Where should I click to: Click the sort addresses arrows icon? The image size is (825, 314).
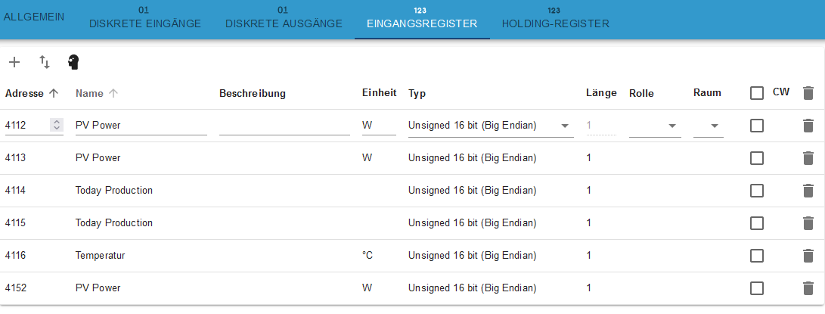(45, 62)
